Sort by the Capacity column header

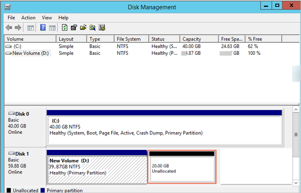(x=199, y=39)
